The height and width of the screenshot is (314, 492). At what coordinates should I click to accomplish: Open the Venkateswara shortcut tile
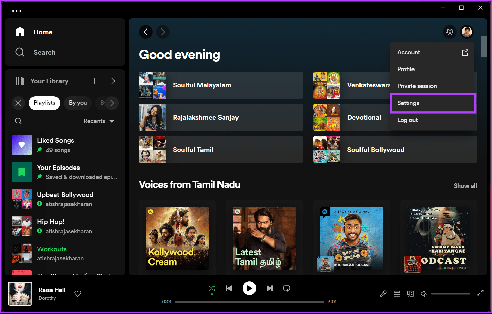pos(352,85)
